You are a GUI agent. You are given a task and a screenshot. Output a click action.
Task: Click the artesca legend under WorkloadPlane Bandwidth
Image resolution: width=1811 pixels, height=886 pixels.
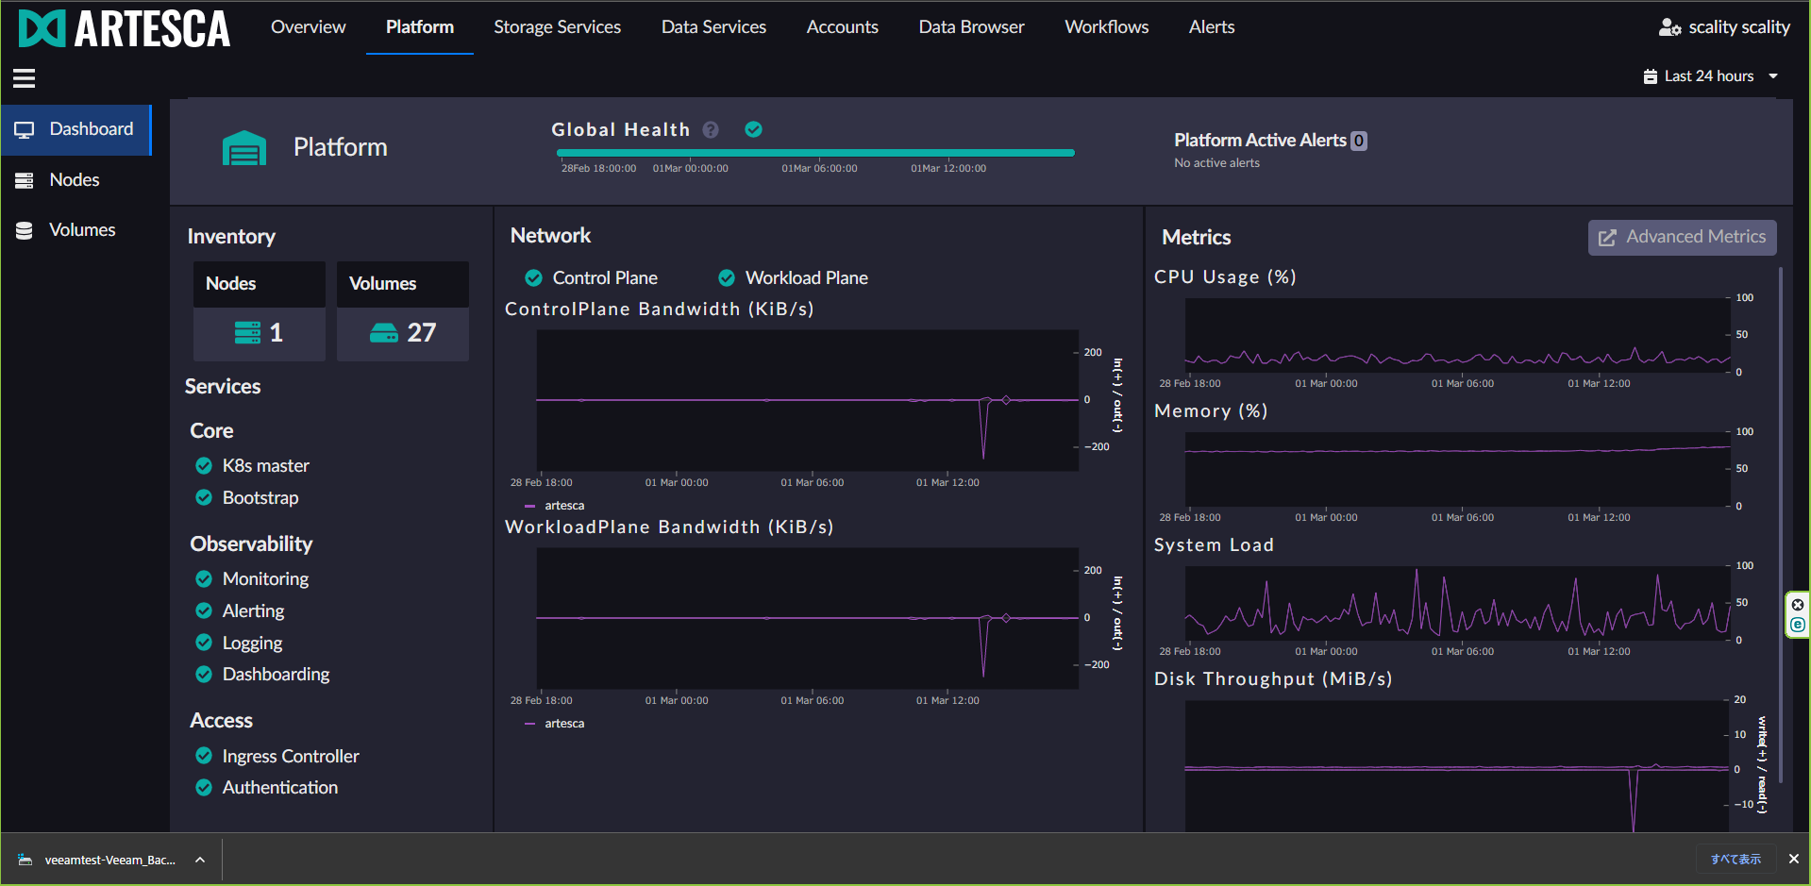click(555, 724)
